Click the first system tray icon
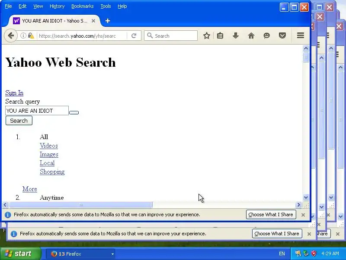 [x=298, y=253]
